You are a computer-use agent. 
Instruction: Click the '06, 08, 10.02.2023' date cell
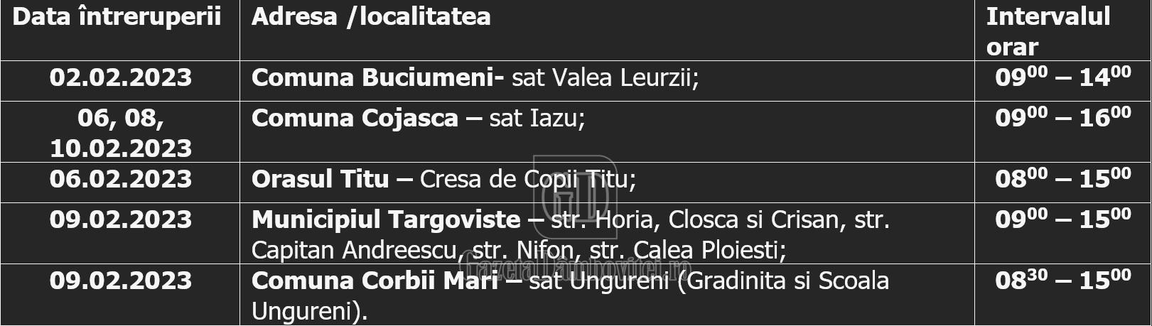tap(120, 132)
